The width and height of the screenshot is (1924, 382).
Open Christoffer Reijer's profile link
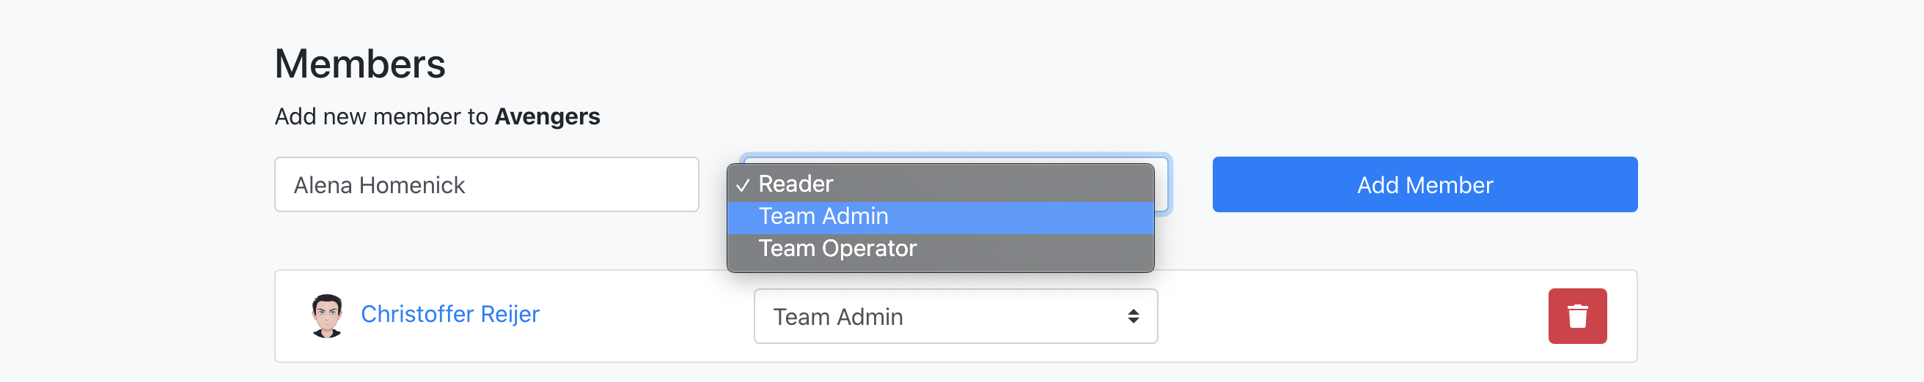[449, 314]
